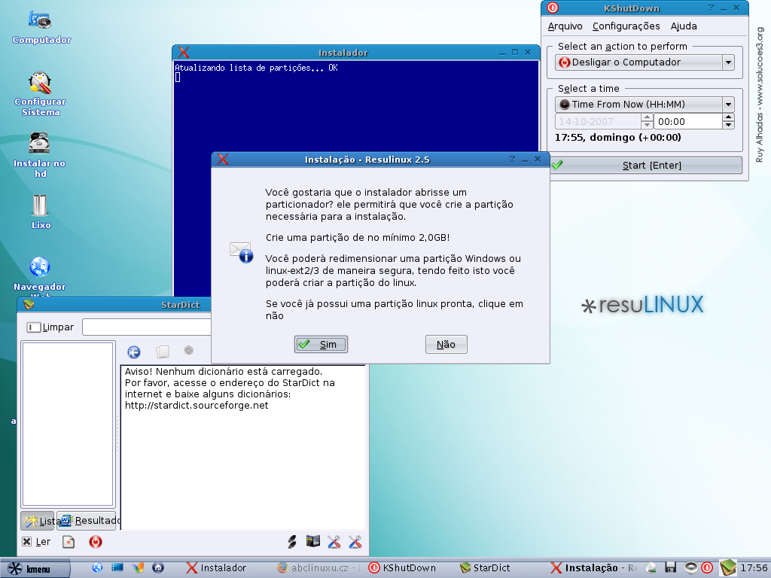Click system tray disc network icon

click(651, 567)
